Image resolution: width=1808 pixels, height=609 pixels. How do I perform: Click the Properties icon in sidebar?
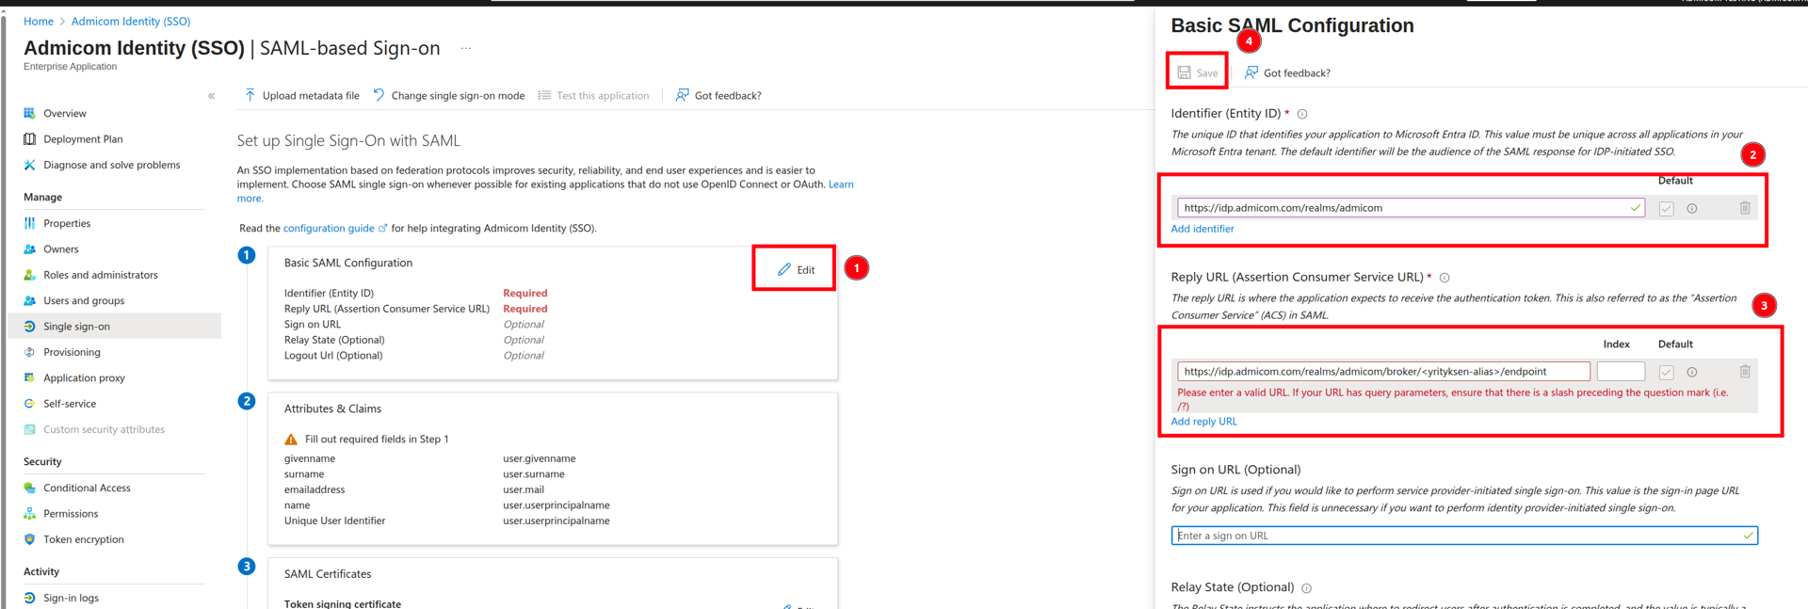(x=30, y=224)
